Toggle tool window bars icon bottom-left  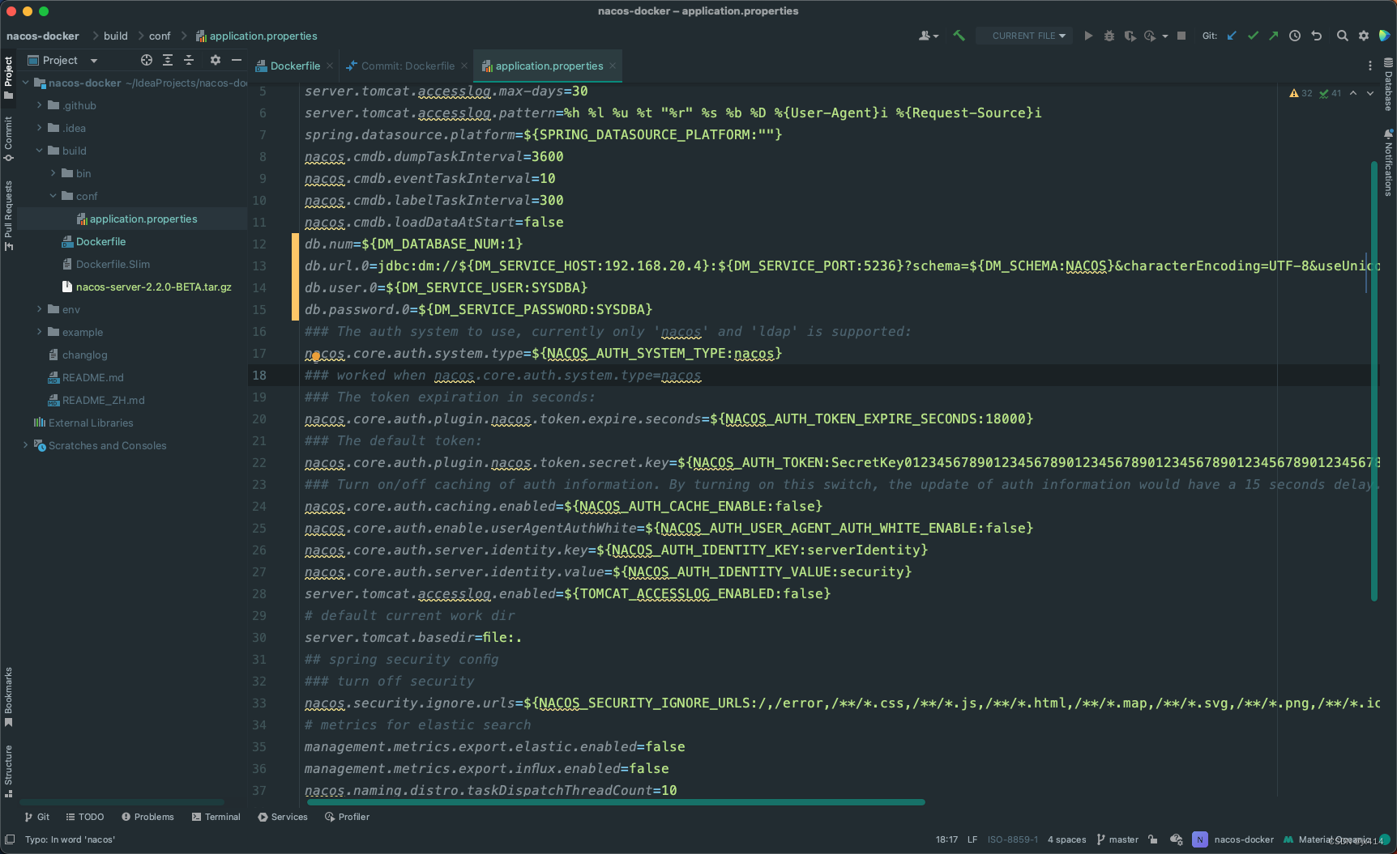[10, 839]
